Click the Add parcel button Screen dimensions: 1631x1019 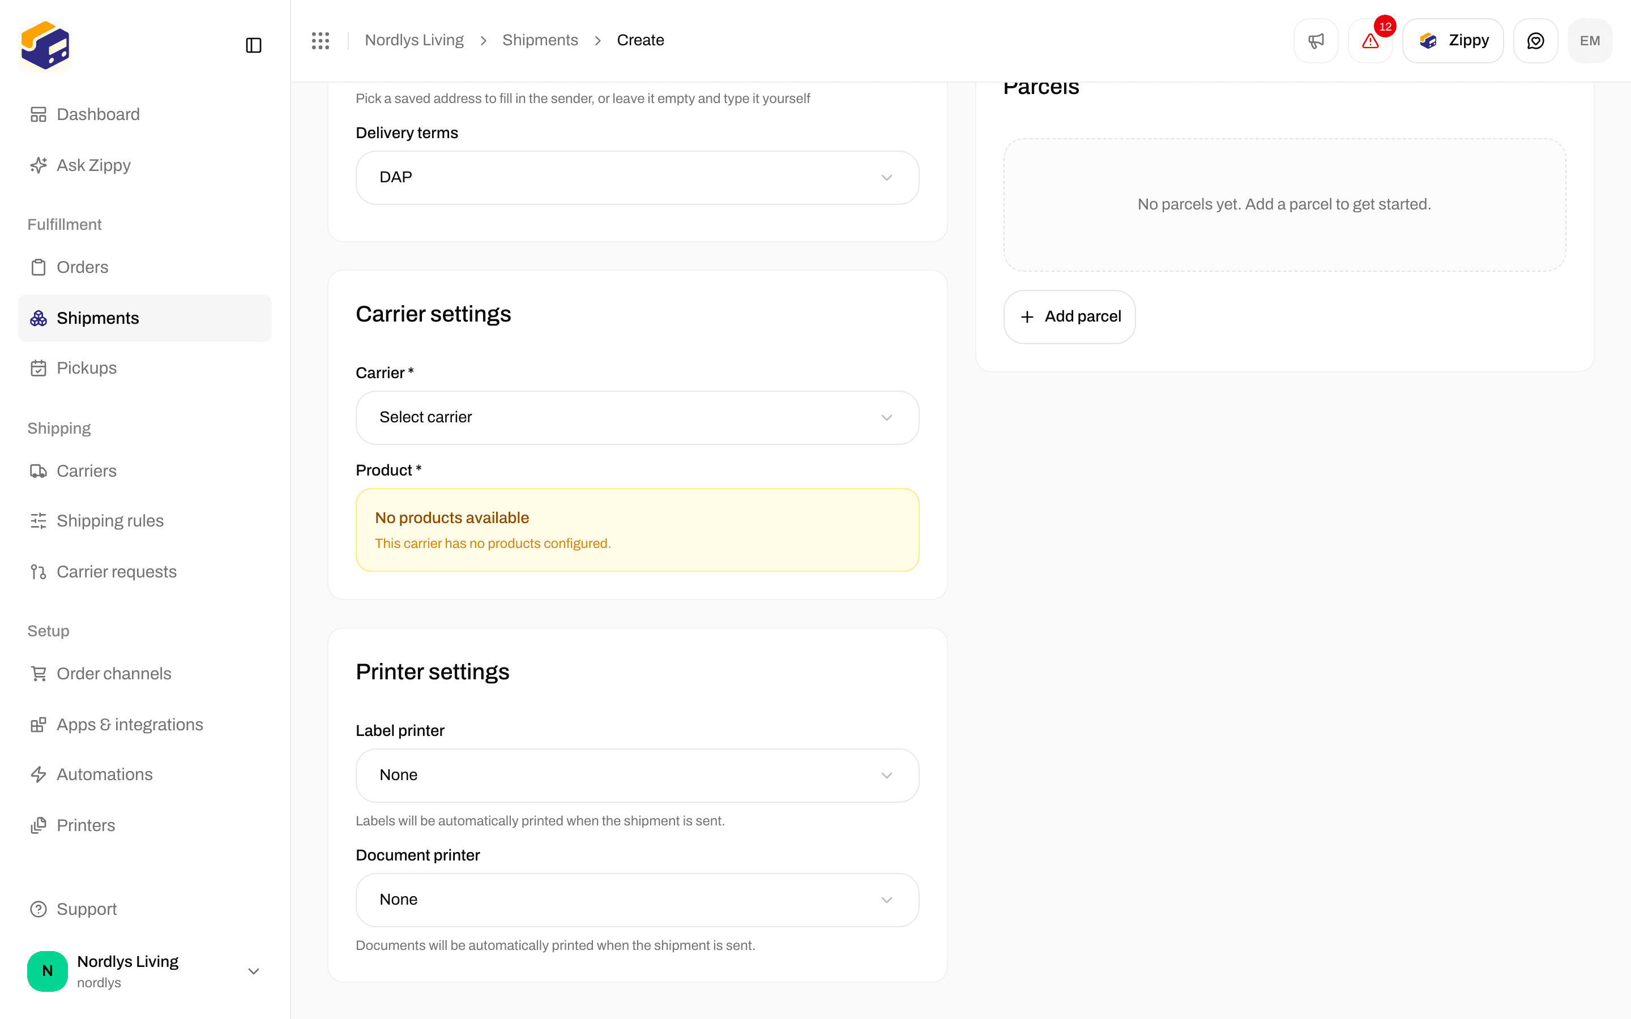[1069, 317]
